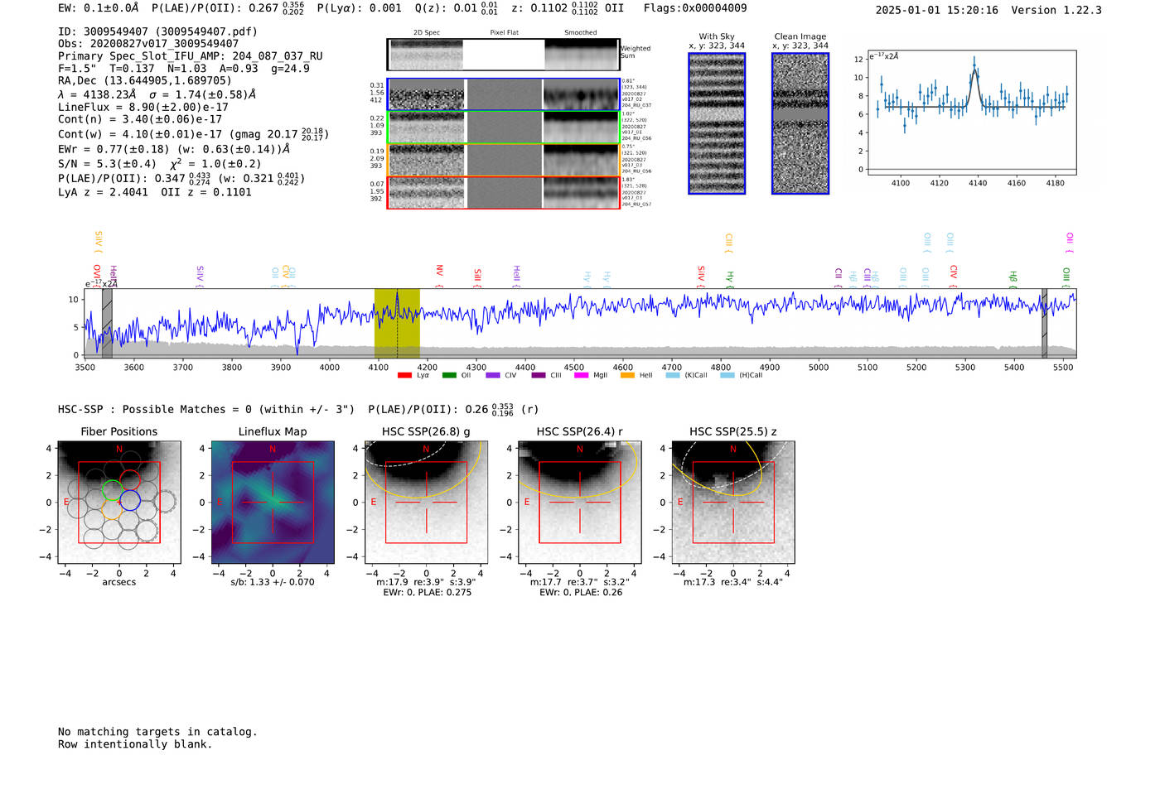Image resolution: width=1160 pixels, height=789 pixels.
Task: Select the HSC-SSP Possible Matches line
Action: click(298, 409)
